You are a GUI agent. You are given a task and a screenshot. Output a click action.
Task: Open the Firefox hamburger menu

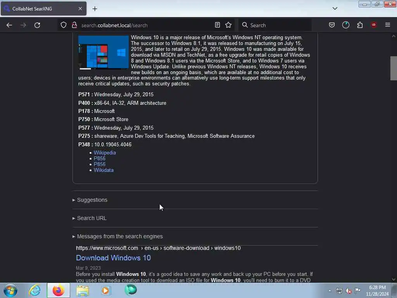pyautogui.click(x=388, y=25)
